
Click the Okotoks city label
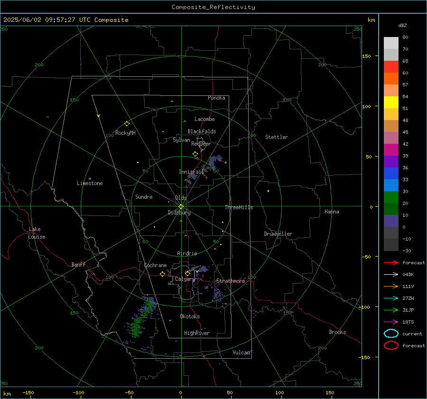[x=190, y=316]
